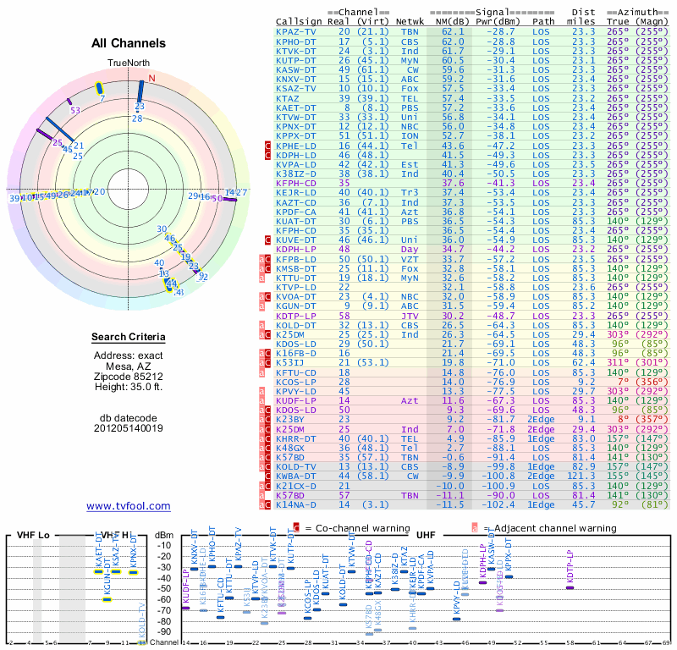Click the KDTP-LP bar in UHF chart
This screenshot has height=650, width=677.
[x=570, y=588]
